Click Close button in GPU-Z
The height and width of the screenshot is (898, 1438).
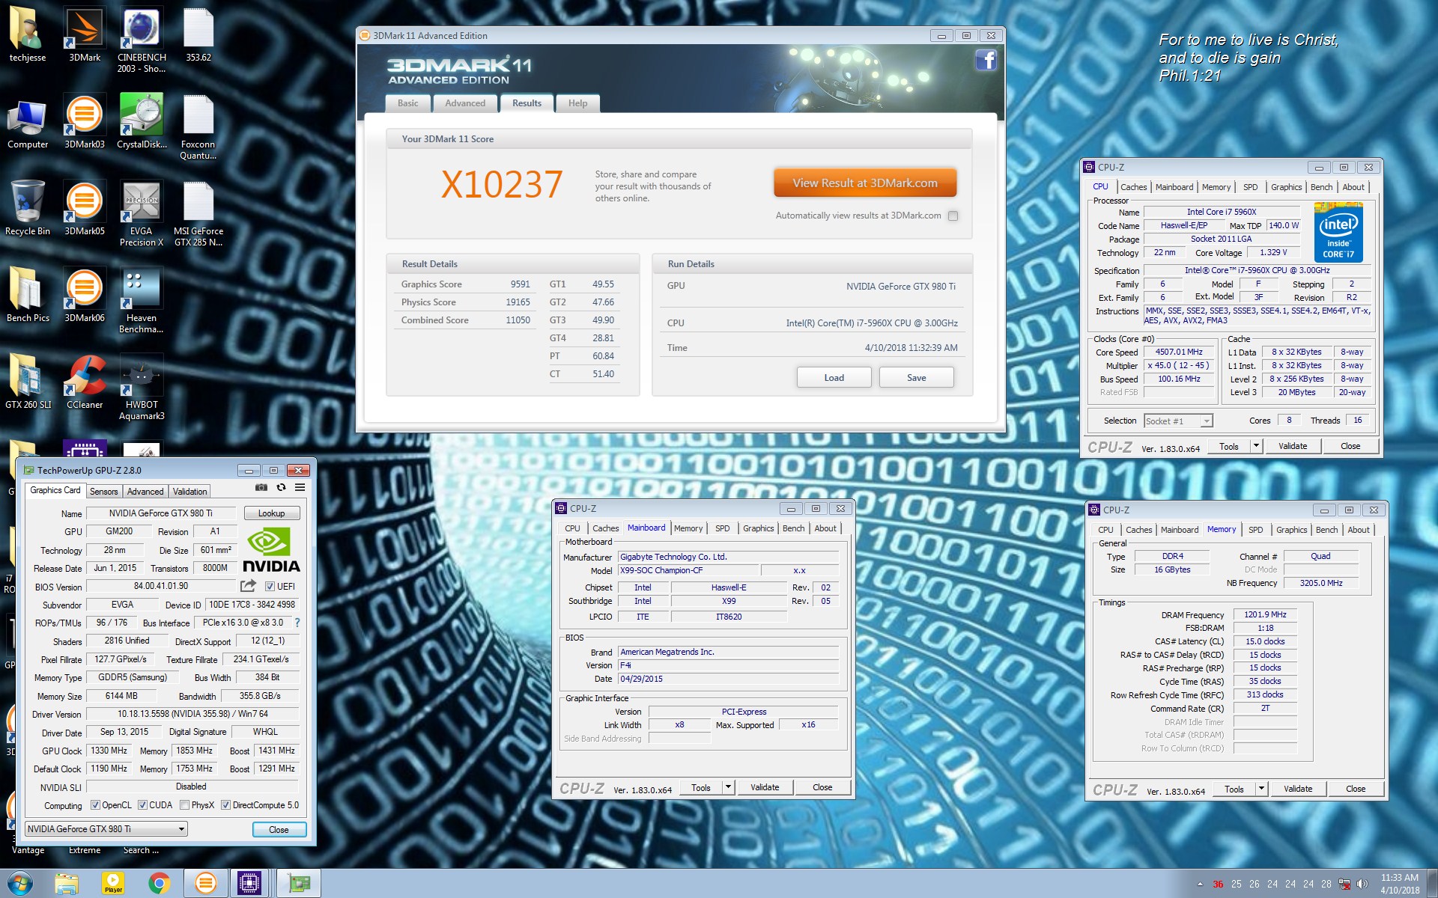pyautogui.click(x=279, y=830)
